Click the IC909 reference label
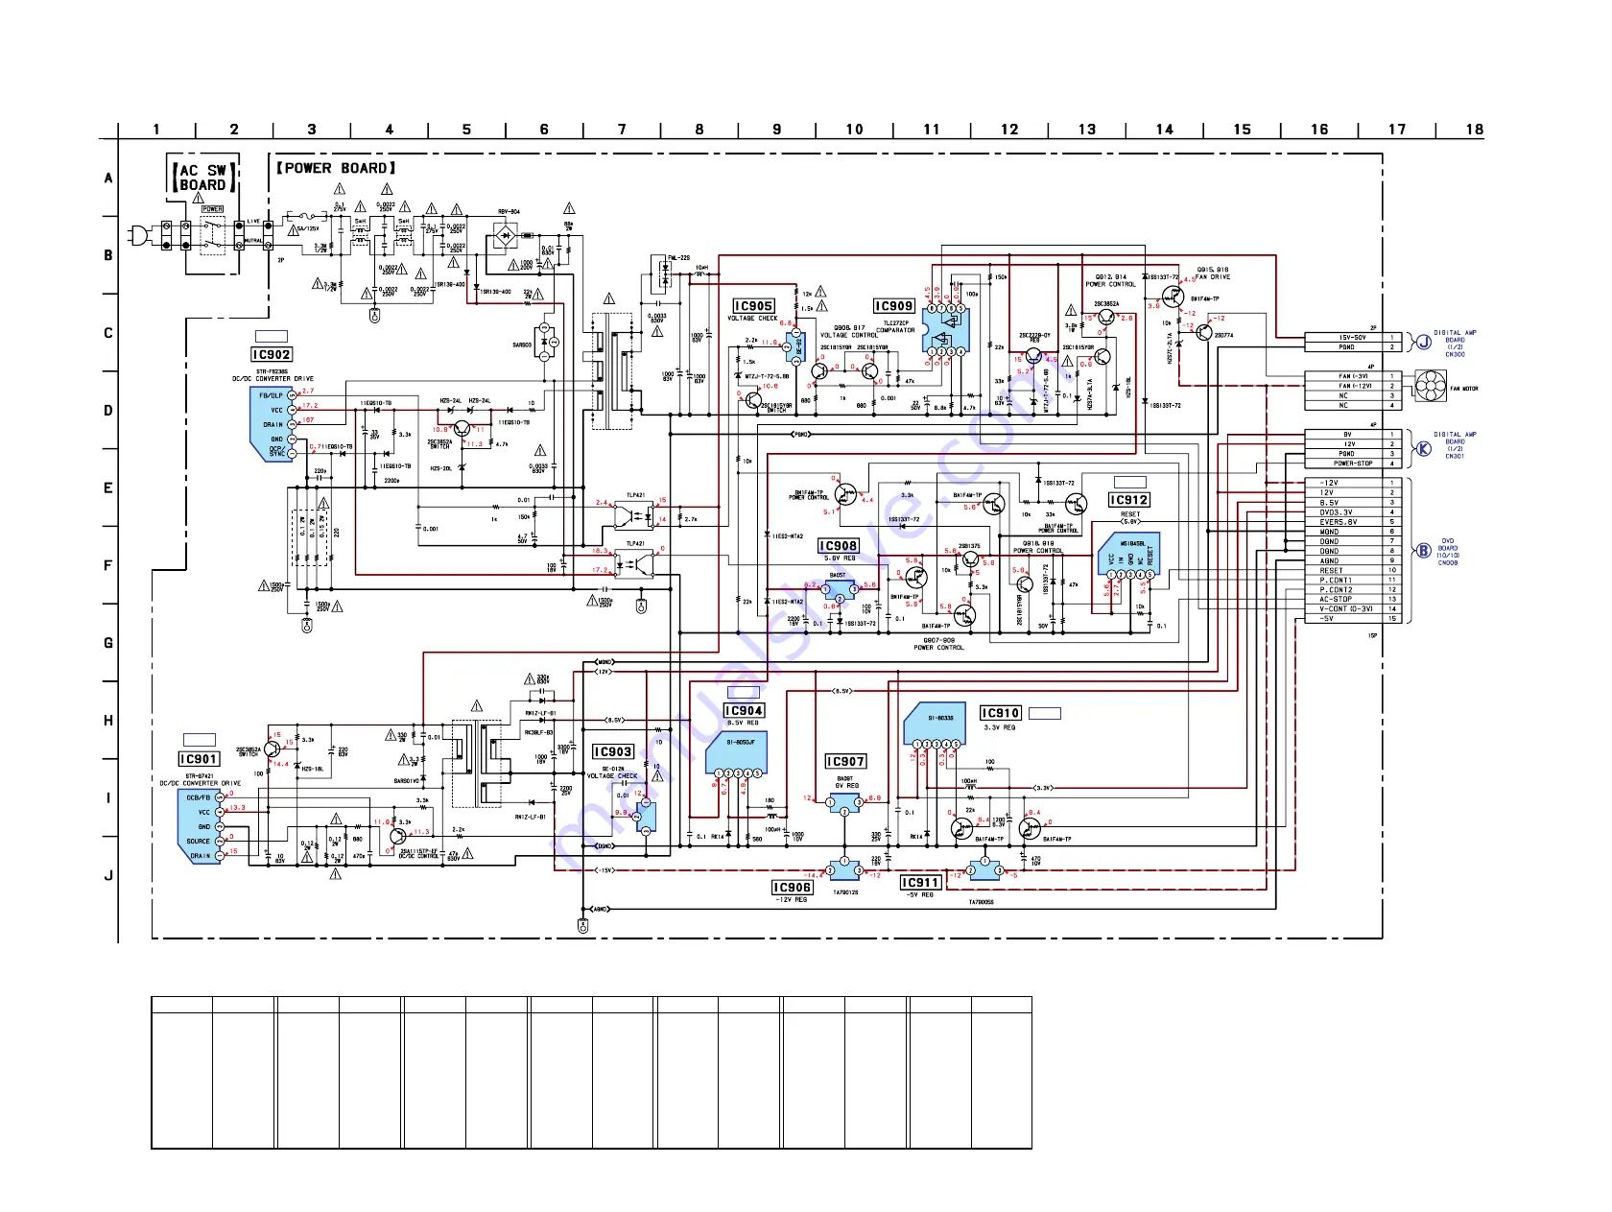The image size is (1612, 1212). (893, 306)
